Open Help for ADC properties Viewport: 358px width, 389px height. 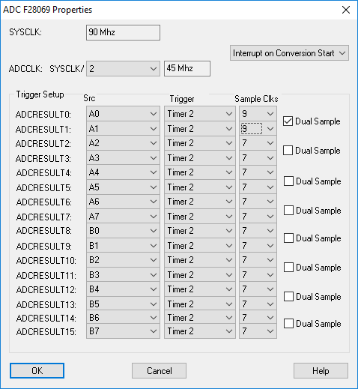click(321, 371)
